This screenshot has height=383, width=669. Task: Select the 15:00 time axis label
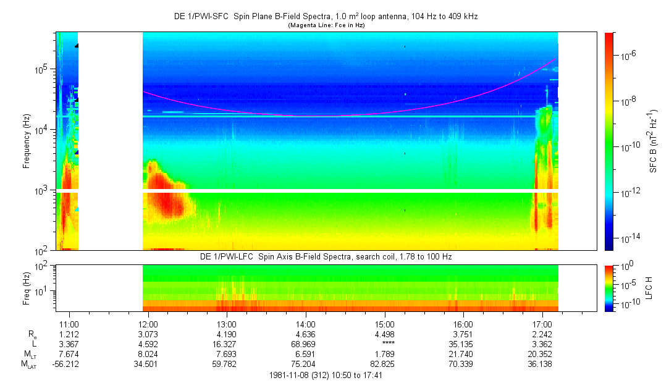click(x=385, y=324)
